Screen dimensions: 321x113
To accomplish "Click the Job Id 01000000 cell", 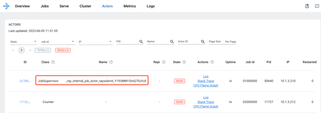I will coord(250,81).
